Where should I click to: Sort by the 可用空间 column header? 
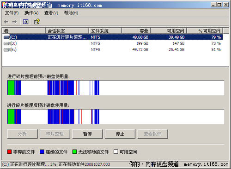(x=169, y=31)
